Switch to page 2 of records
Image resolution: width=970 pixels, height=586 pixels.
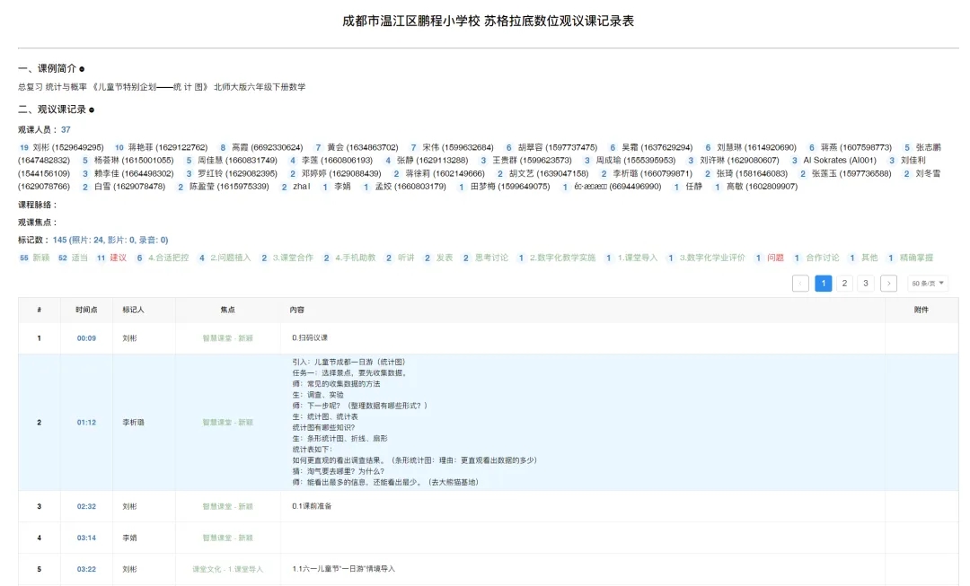pos(844,284)
